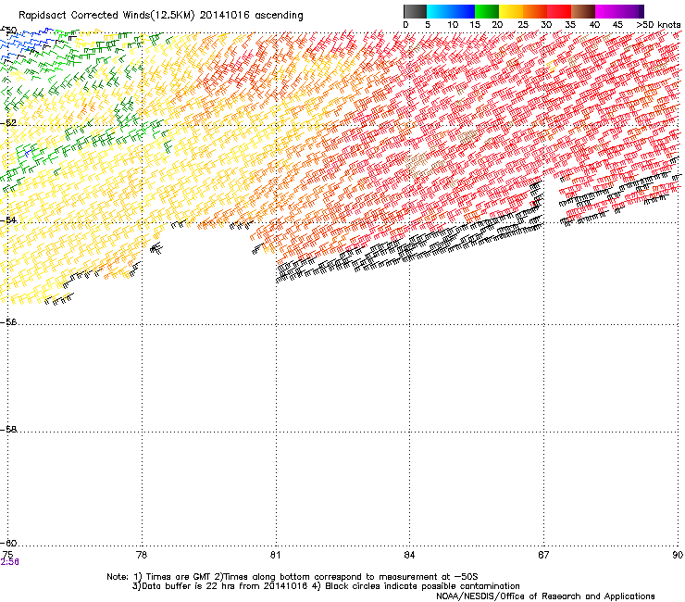The height and width of the screenshot is (602, 685).
Task: Click the purple time stamp "2:56"
Action: click(x=9, y=562)
